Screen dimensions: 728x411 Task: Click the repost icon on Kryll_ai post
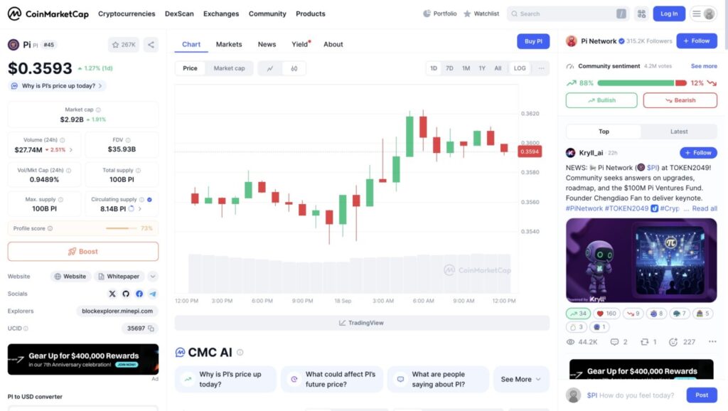(645, 342)
